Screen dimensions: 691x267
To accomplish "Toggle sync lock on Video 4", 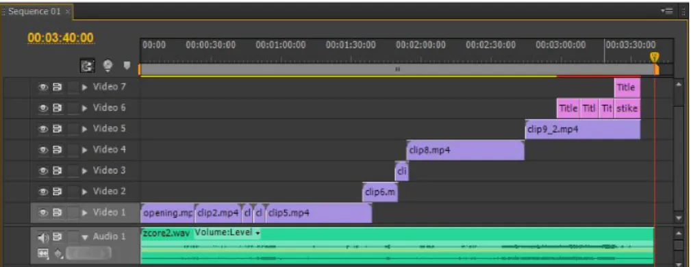I will point(58,150).
